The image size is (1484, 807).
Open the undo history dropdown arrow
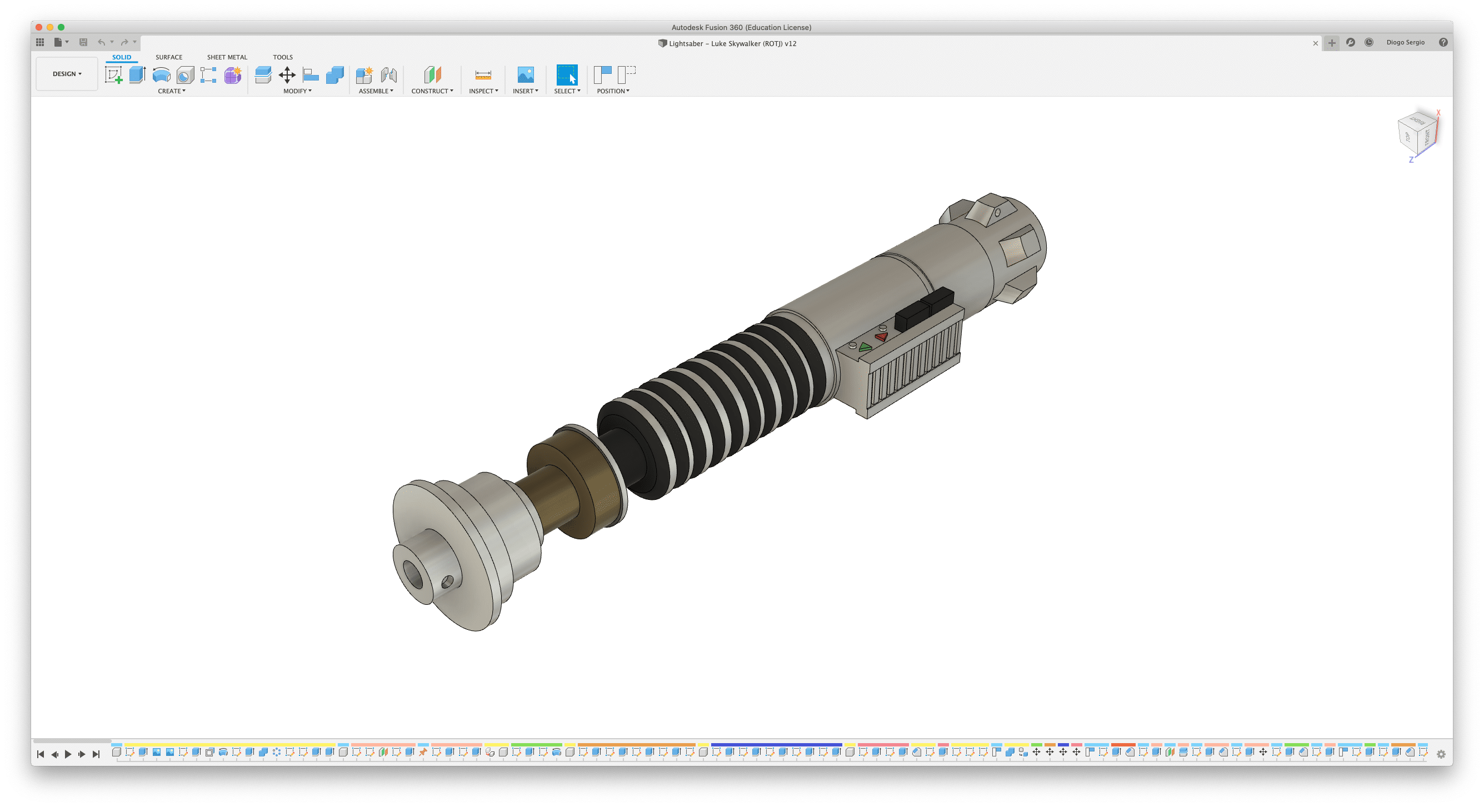[x=112, y=42]
